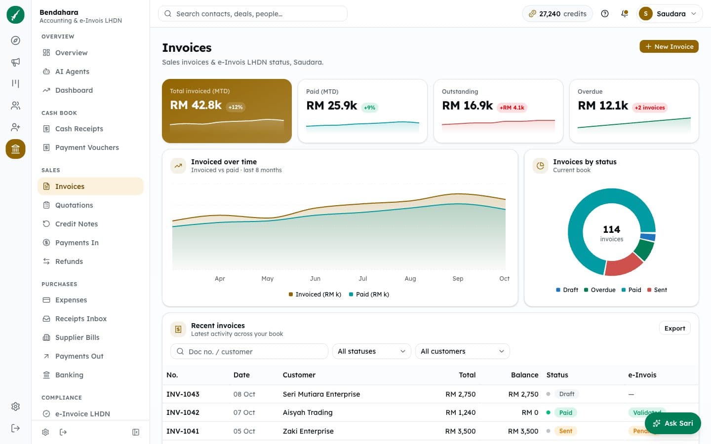Click the Sent status of INV-1041
This screenshot has height=444, width=711.
click(x=565, y=431)
